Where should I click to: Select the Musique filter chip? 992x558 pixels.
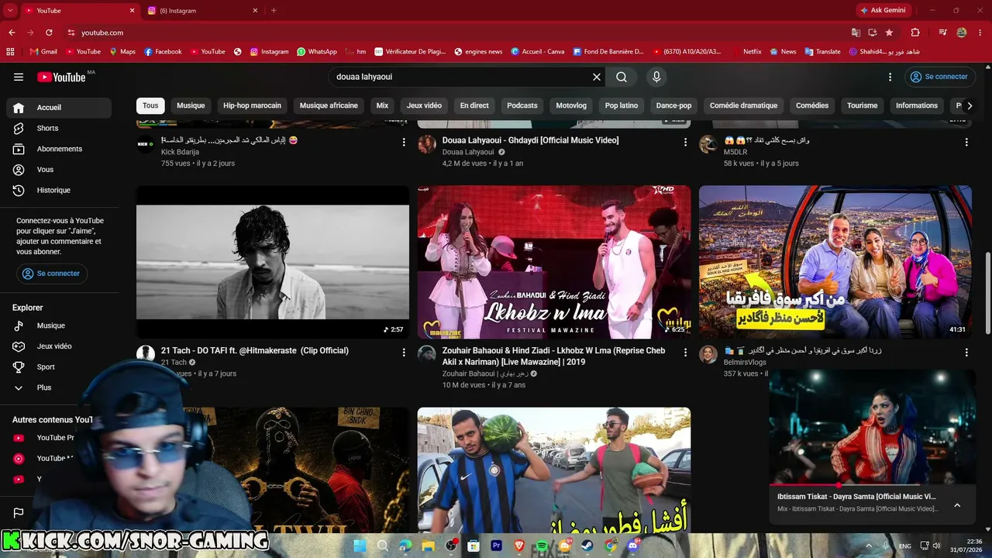pyautogui.click(x=191, y=105)
